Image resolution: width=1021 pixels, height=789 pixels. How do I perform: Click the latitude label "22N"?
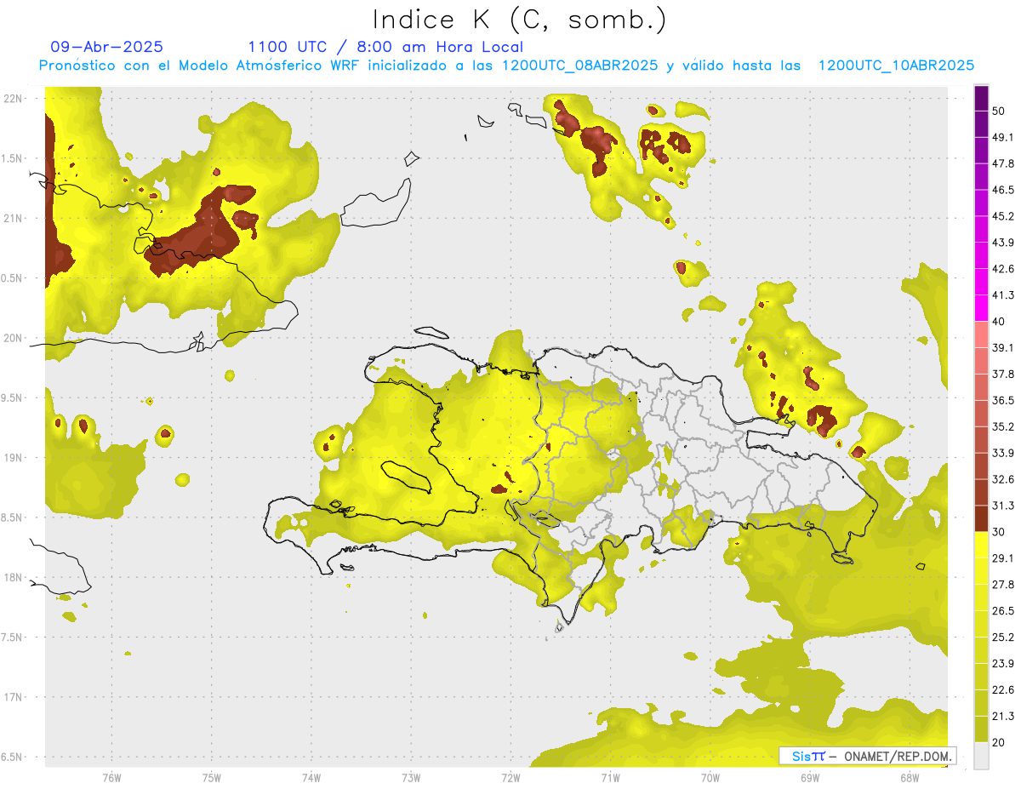(13, 98)
